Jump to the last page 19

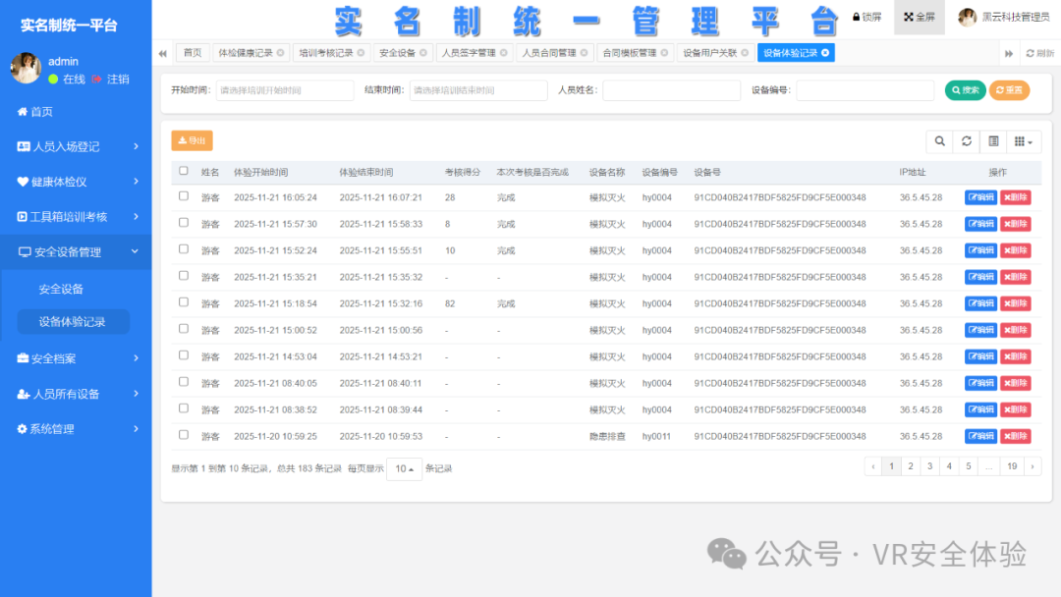pos(1012,466)
